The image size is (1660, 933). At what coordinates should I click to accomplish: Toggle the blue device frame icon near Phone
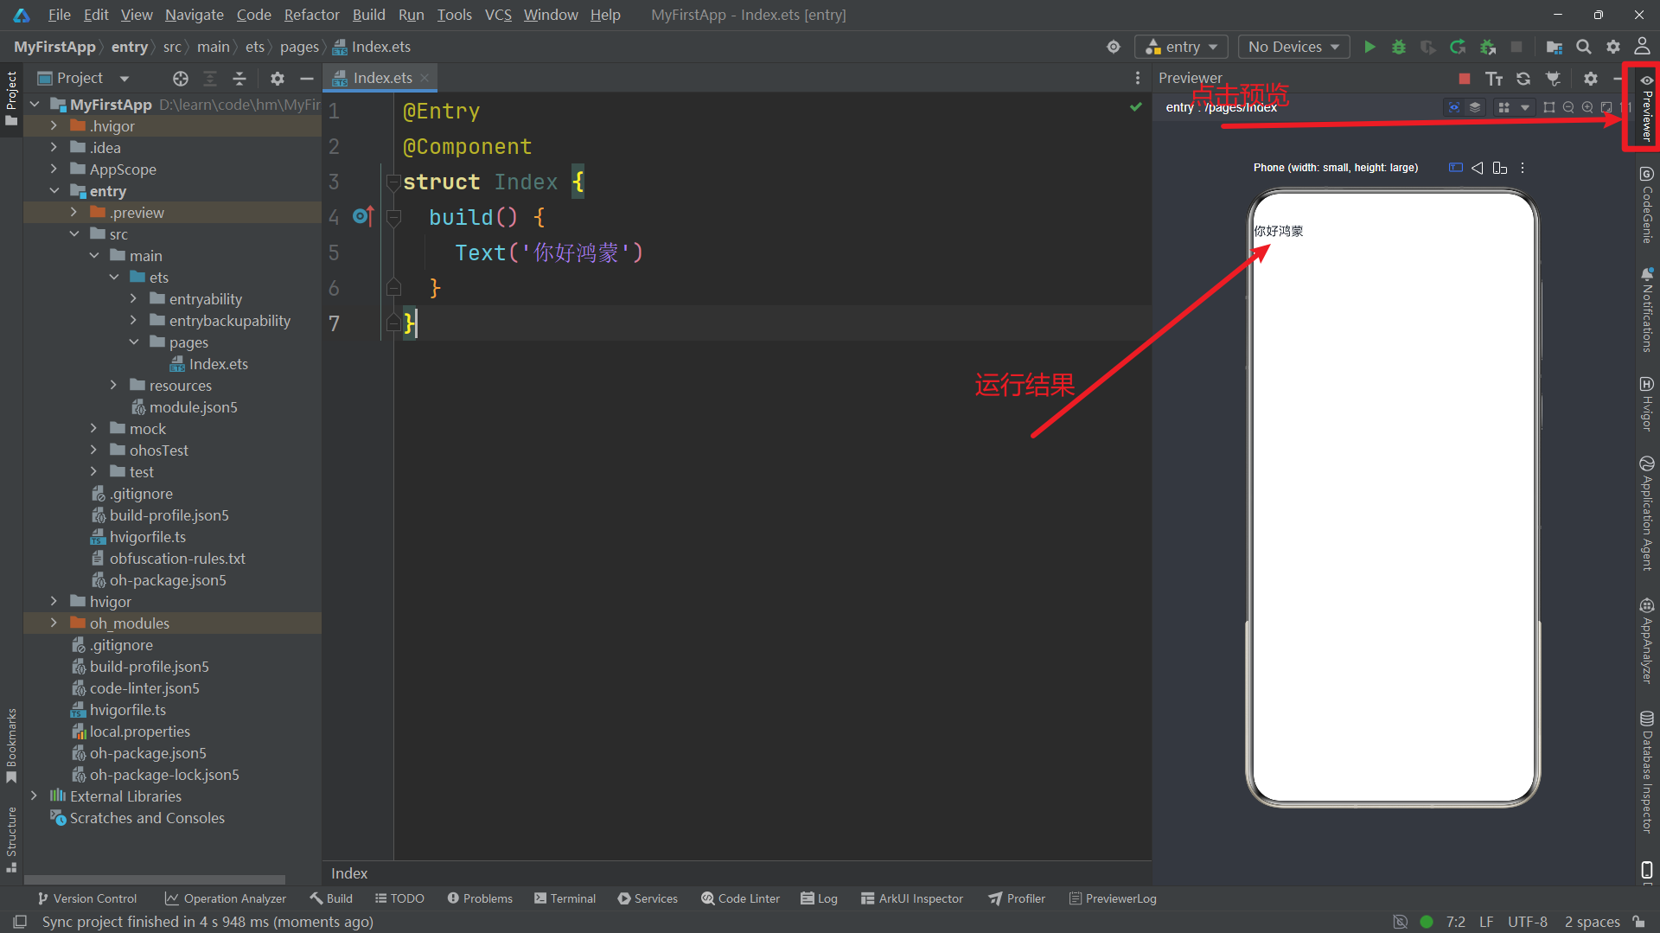1456,168
